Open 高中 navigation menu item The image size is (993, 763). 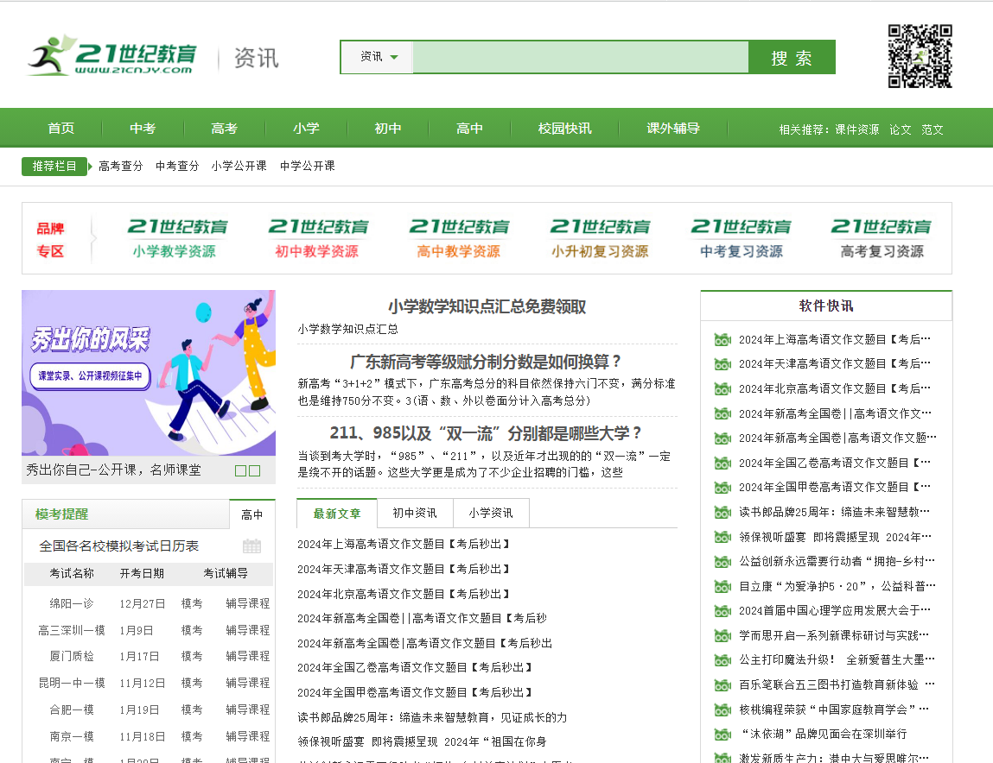tap(469, 129)
